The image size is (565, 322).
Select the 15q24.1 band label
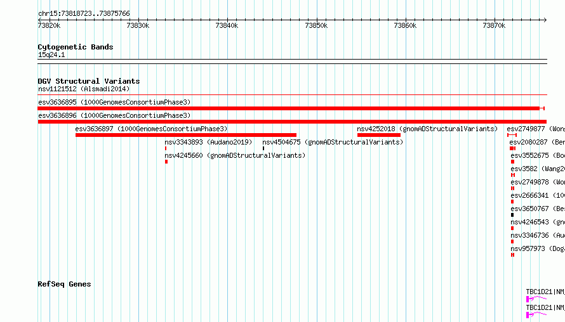point(51,55)
